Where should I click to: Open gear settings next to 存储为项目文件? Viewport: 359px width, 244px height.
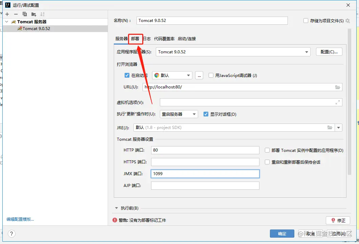347,21
